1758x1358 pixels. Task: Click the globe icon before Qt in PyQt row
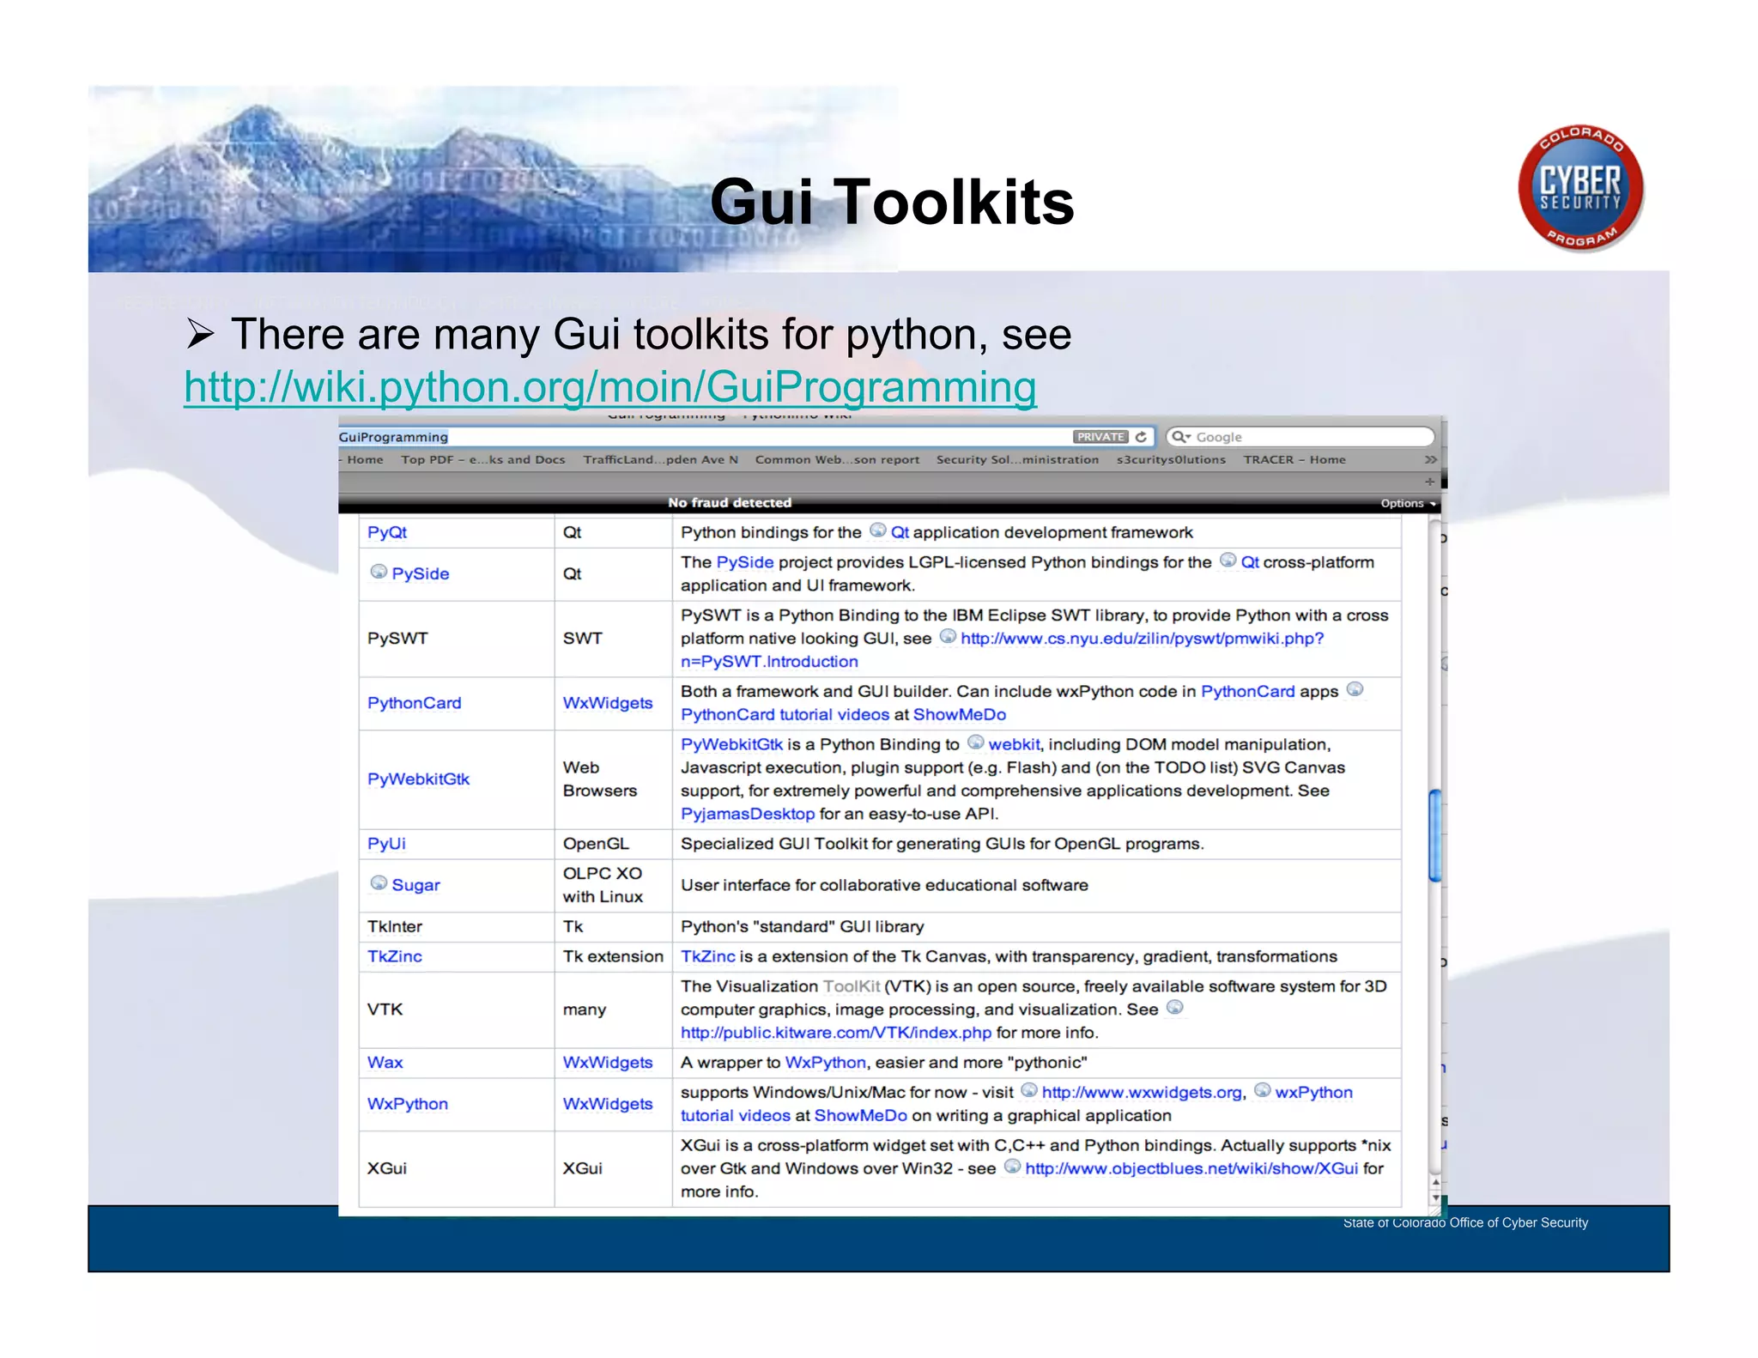(x=877, y=530)
